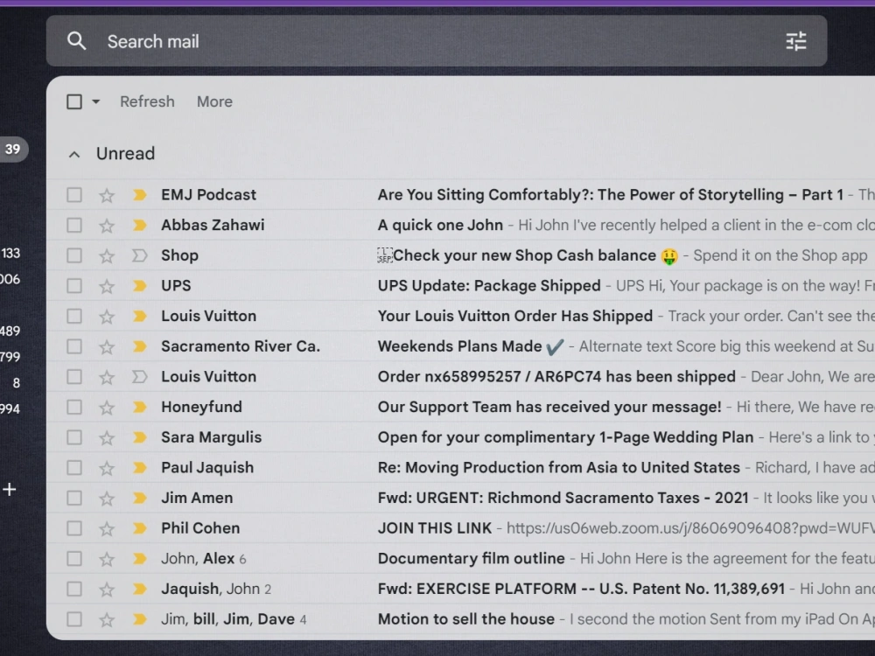Select the Paul Jaquish email checkbox
Viewport: 875px width, 656px height.
click(74, 467)
